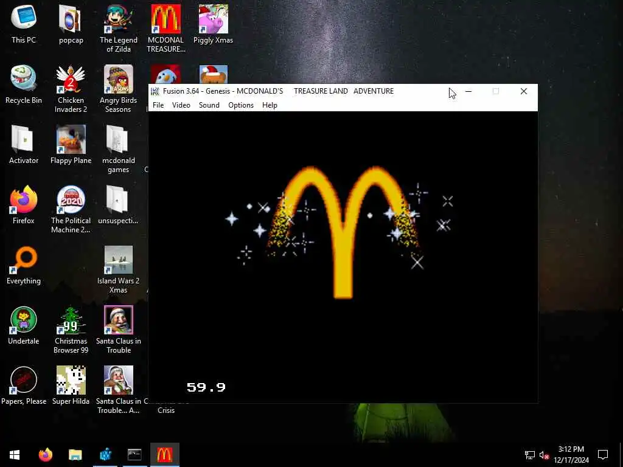
Task: Select The Legend of Zilda shortcut
Action: pyautogui.click(x=119, y=29)
